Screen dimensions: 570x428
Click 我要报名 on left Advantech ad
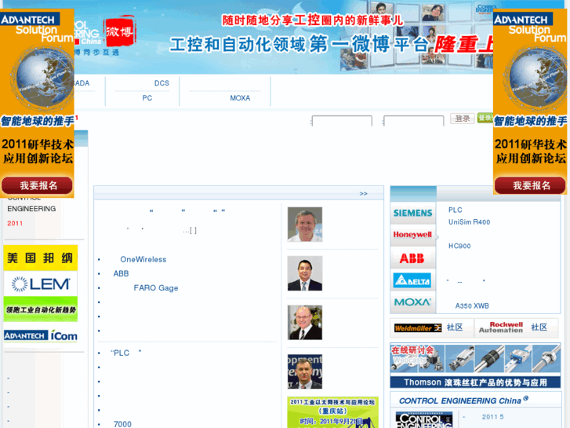(x=37, y=185)
